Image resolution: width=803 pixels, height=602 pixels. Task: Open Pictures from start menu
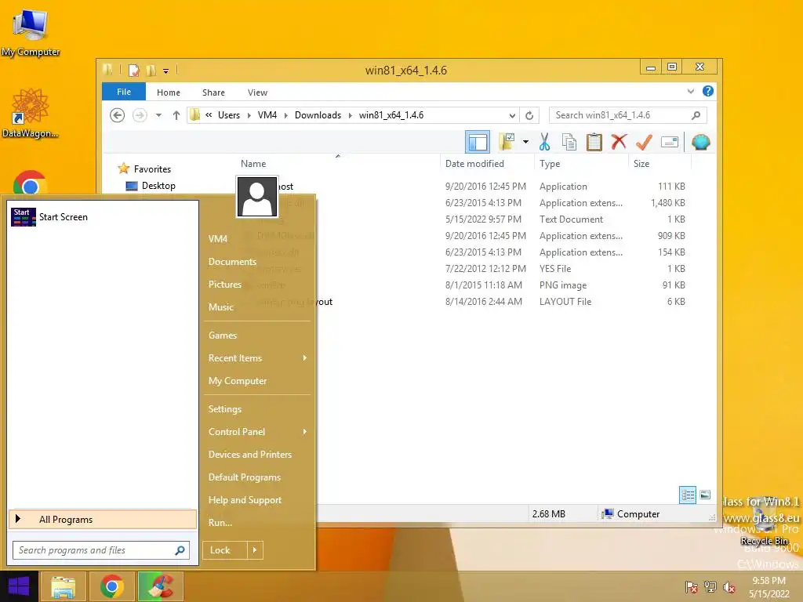coord(225,284)
